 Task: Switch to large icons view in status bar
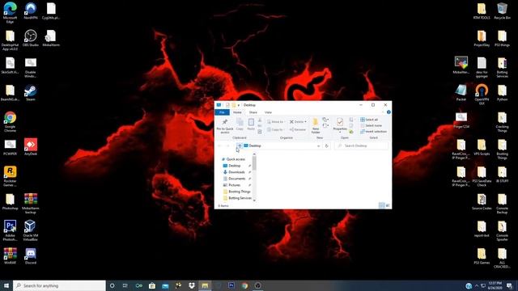coord(388,205)
